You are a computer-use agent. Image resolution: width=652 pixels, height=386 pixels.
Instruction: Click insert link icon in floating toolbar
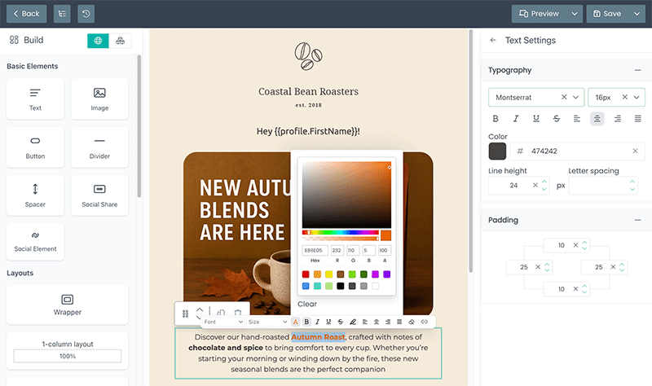point(424,322)
